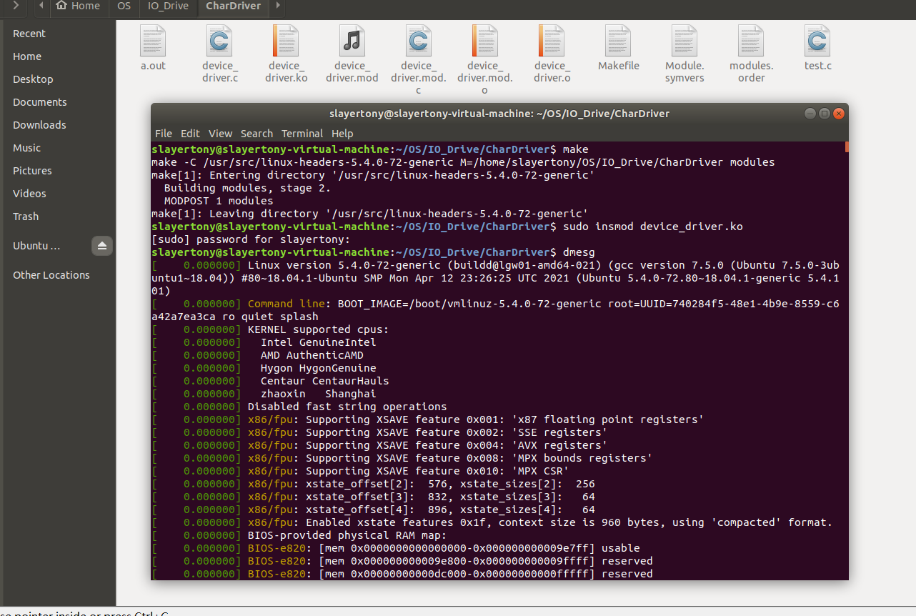Close the terminal window
Viewport: 916px width, 616px height.
[839, 113]
